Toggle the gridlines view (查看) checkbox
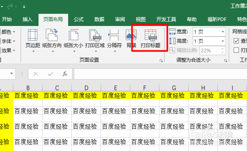 point(236,41)
